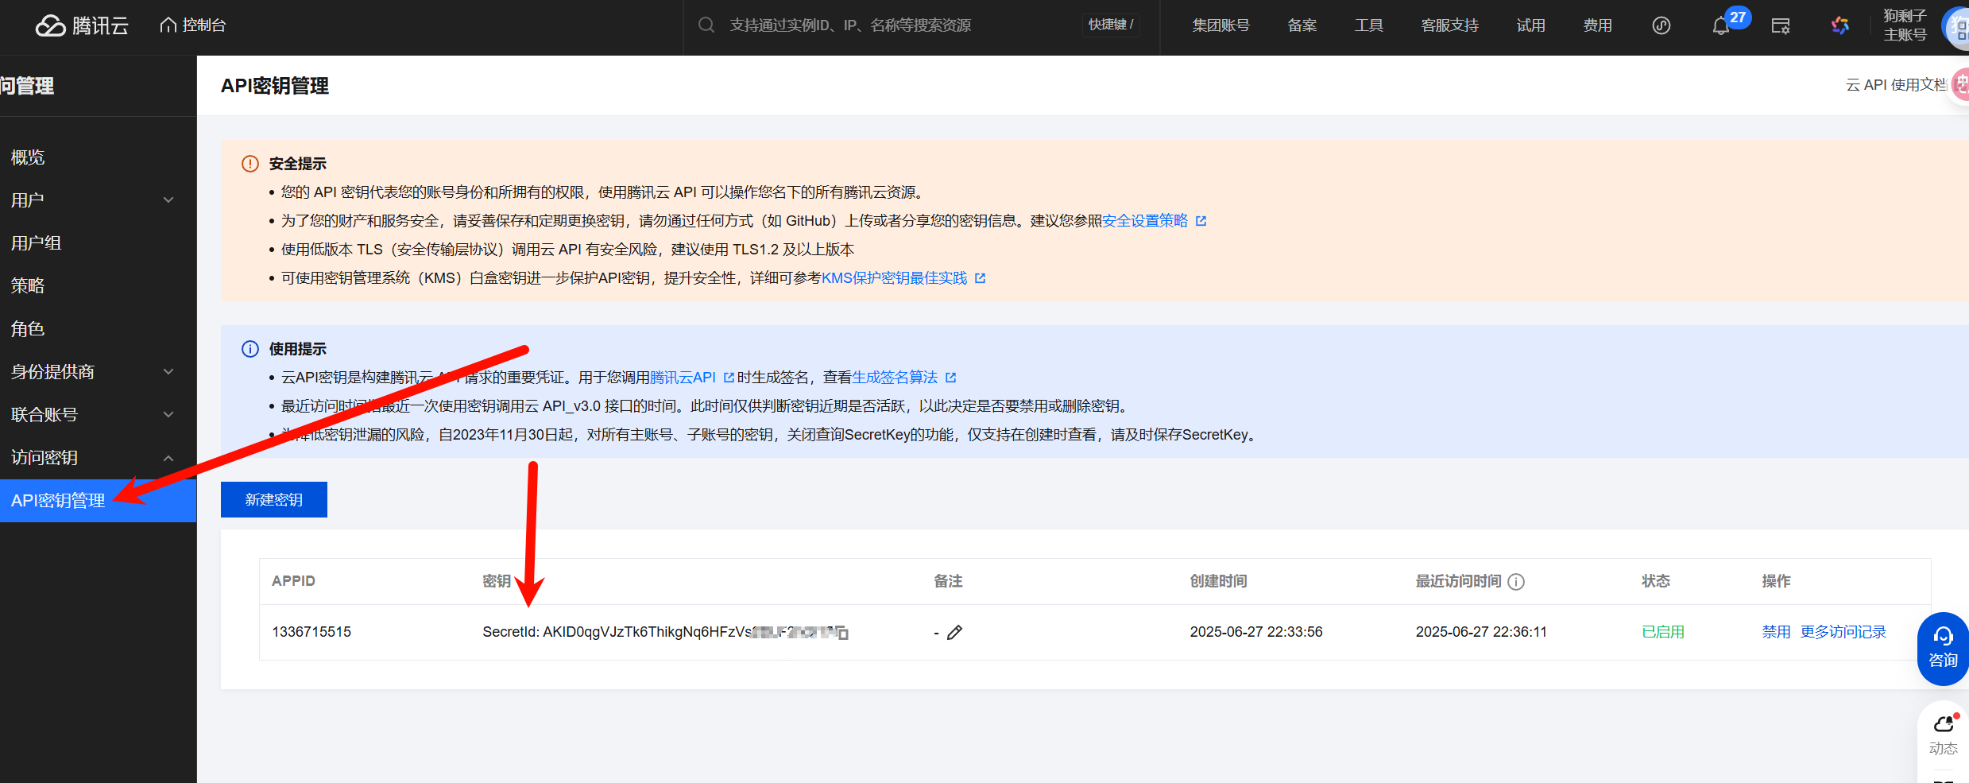Click the 快捷键 shortcut badge

[1111, 25]
